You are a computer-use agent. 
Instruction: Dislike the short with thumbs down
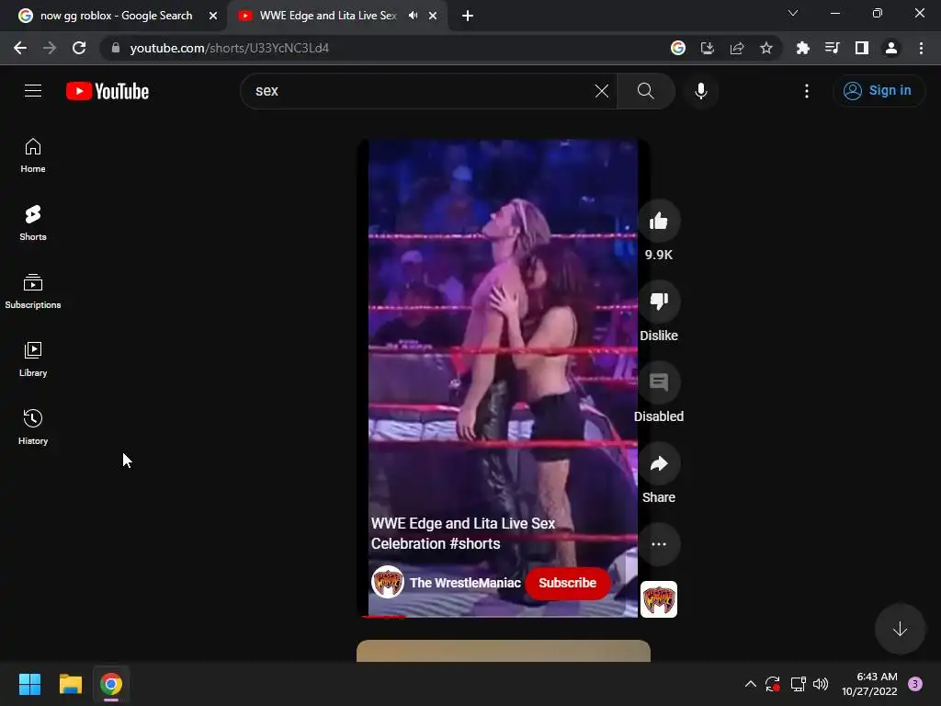coord(659,301)
